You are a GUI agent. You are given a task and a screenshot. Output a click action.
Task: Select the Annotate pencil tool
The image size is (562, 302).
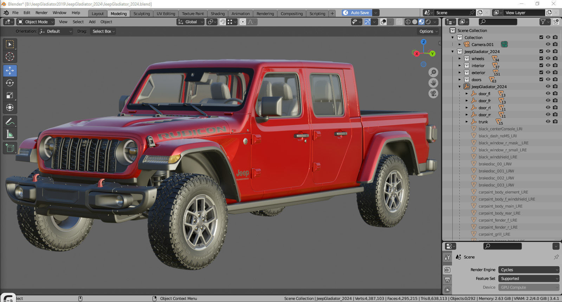[x=10, y=122]
